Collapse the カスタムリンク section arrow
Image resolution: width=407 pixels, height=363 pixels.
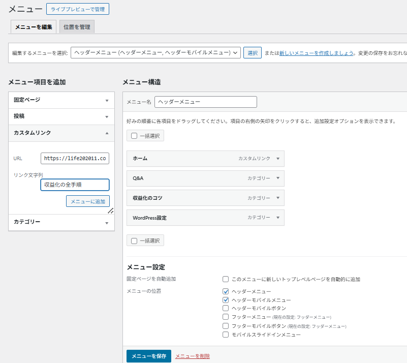[107, 133]
